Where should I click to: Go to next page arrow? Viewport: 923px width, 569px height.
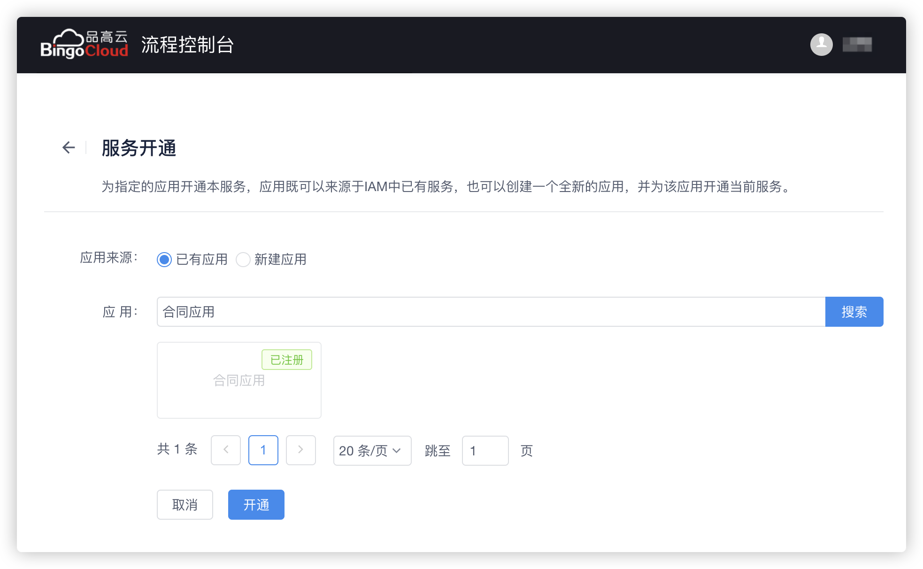click(300, 450)
